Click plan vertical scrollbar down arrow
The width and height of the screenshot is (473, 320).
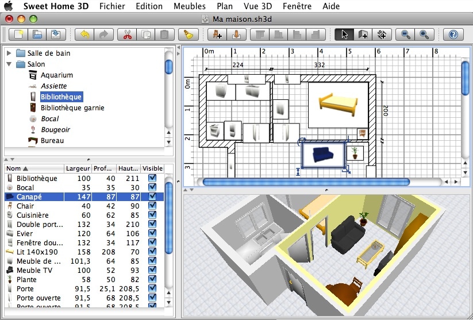(466, 172)
